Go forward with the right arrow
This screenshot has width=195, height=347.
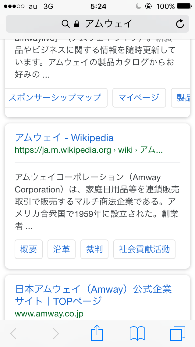56,334
